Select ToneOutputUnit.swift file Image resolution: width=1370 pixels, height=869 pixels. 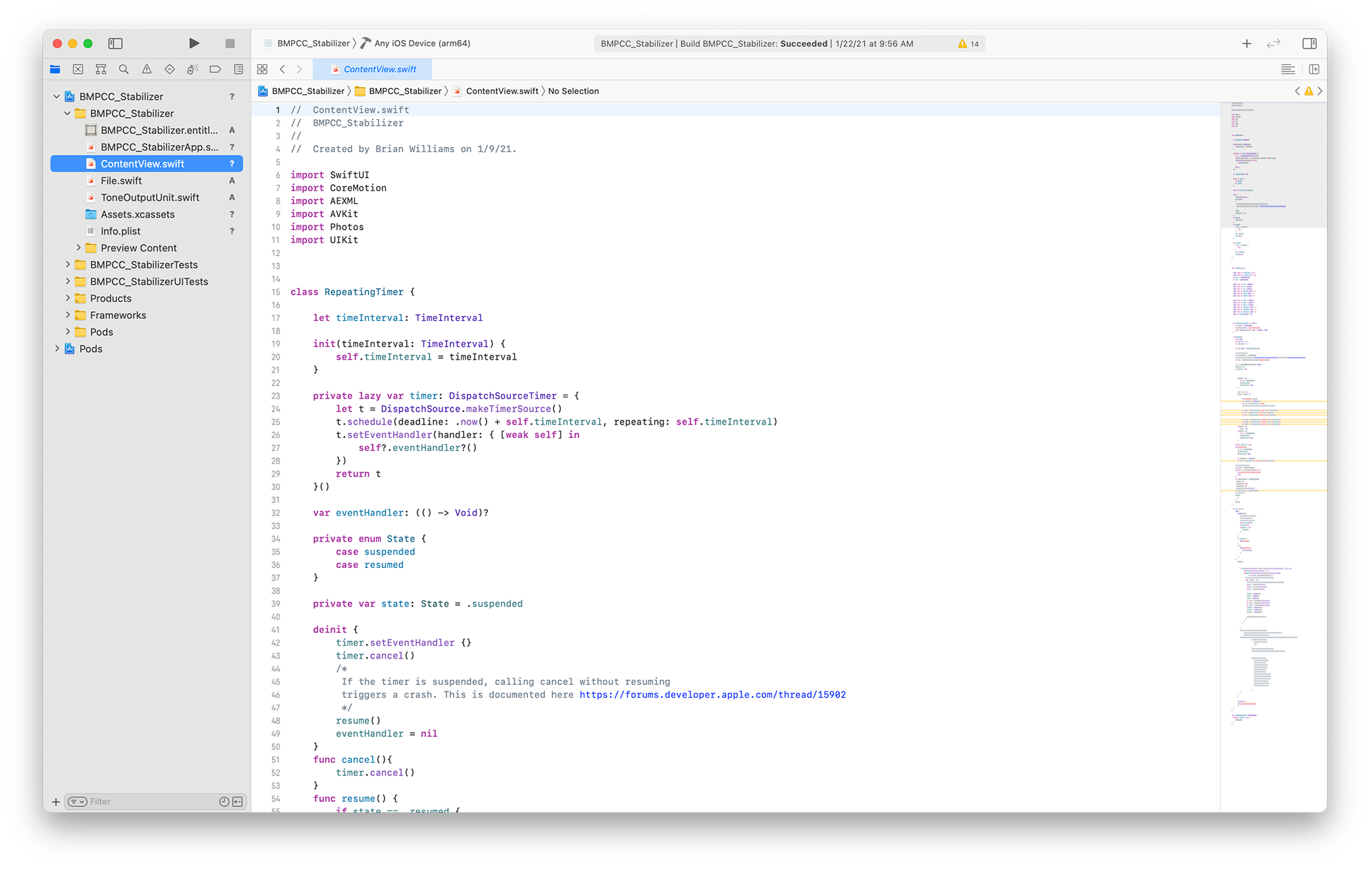coord(147,198)
